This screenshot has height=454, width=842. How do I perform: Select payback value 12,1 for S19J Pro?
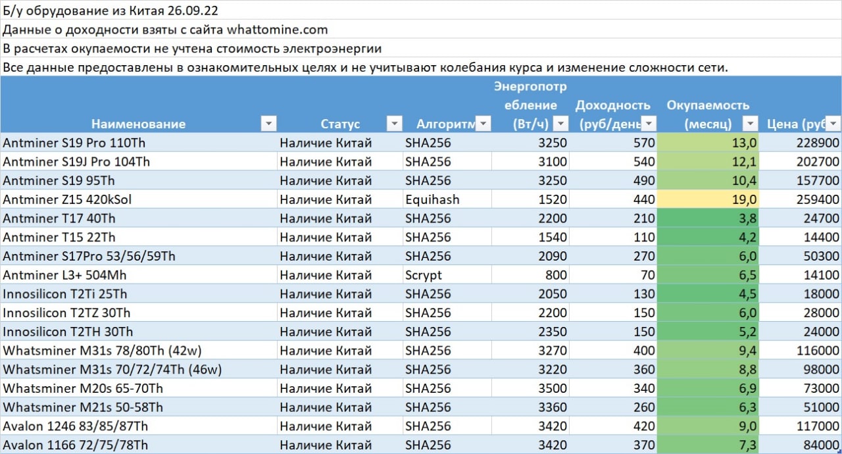pos(708,162)
